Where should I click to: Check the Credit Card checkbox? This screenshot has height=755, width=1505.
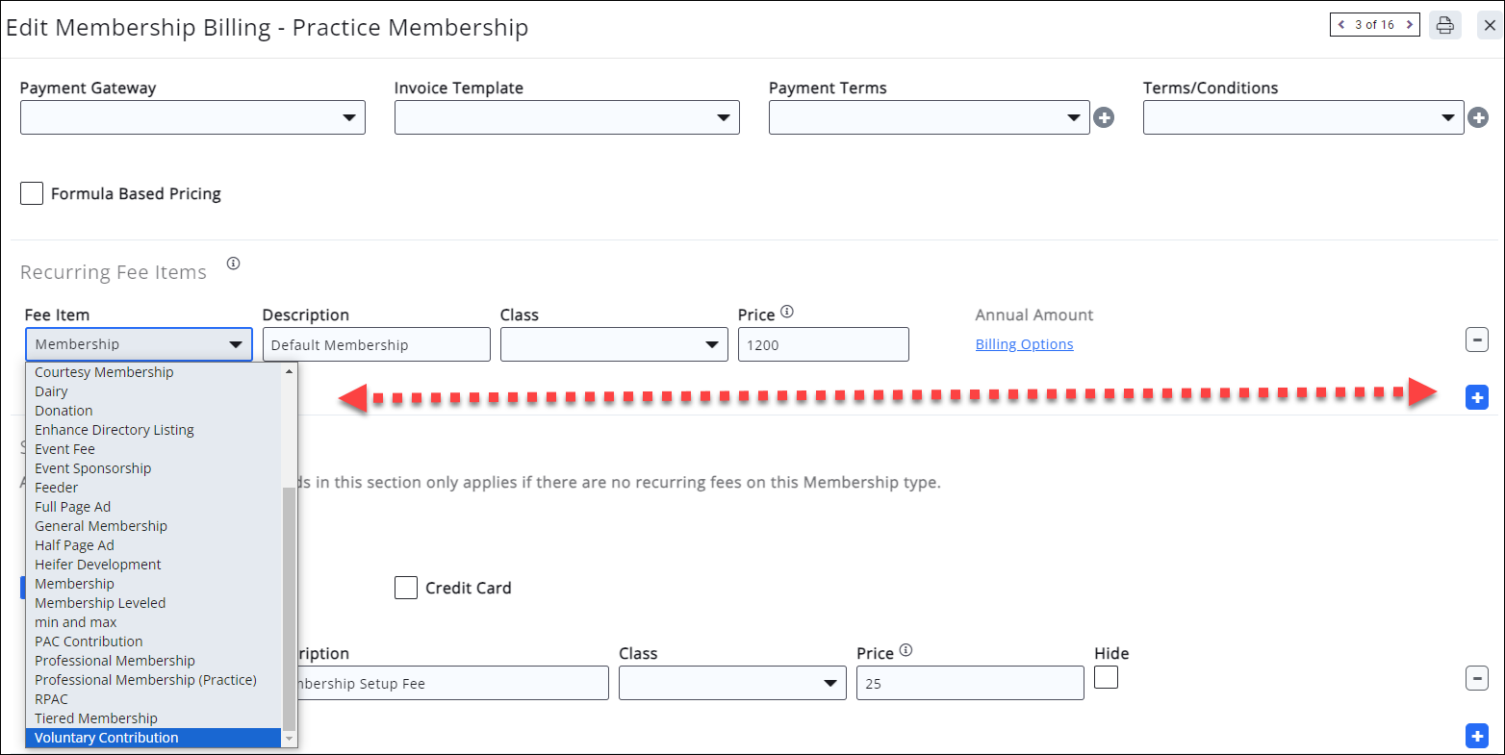406,588
